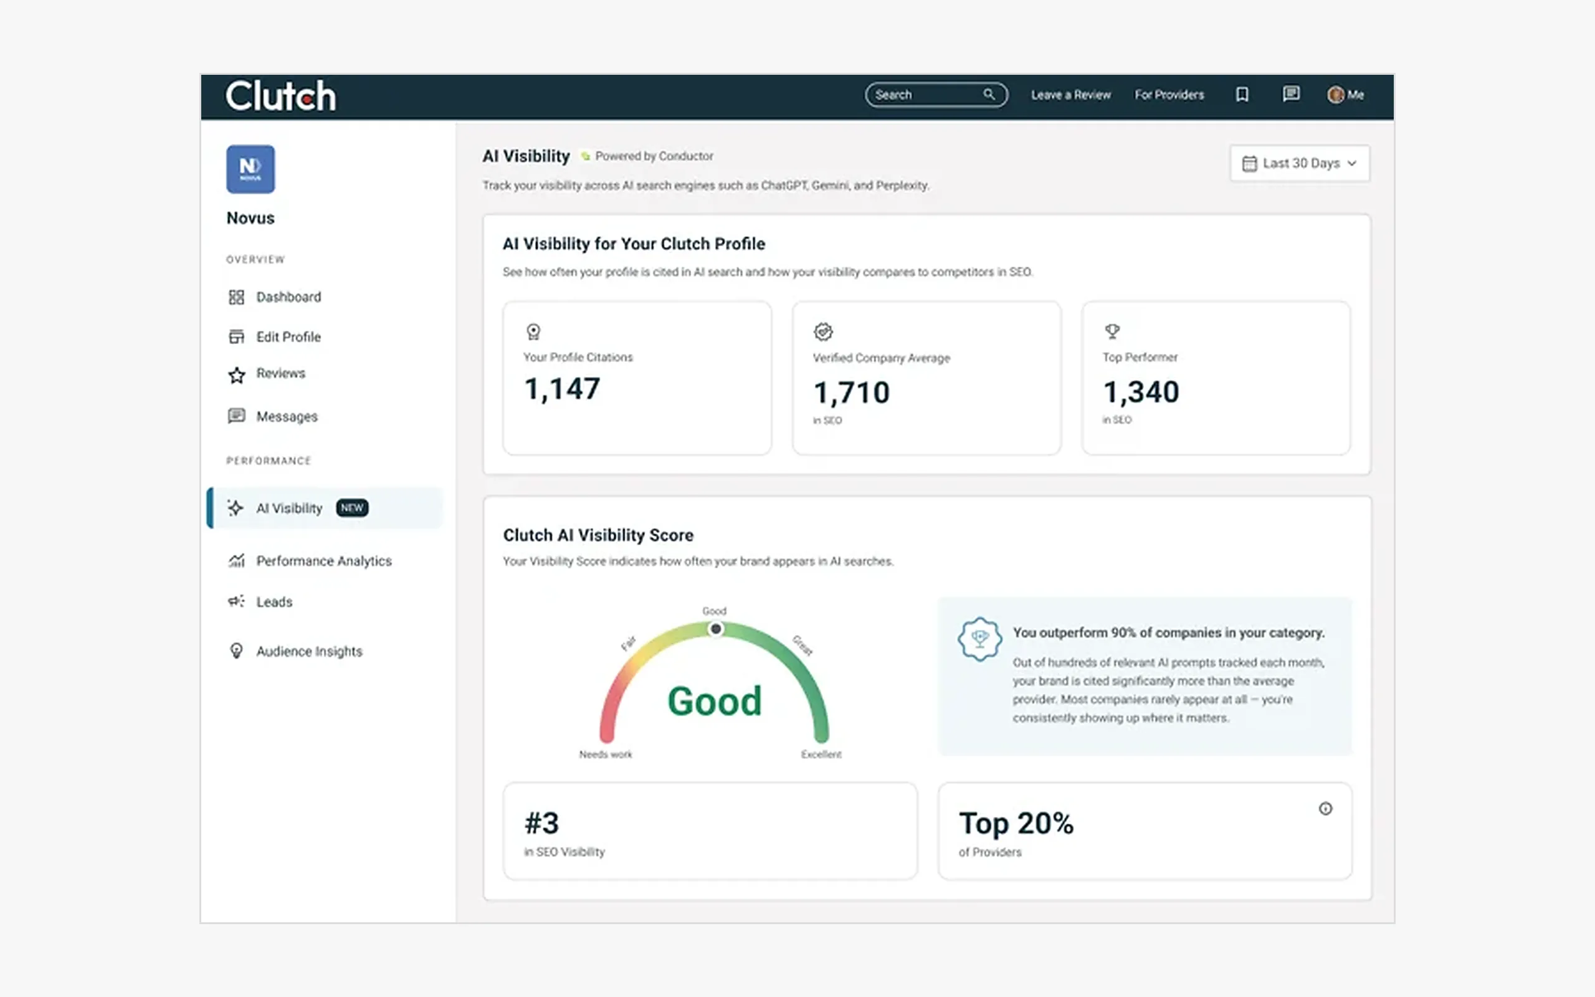The image size is (1595, 997).
Task: Open the Leads section
Action: 274,602
